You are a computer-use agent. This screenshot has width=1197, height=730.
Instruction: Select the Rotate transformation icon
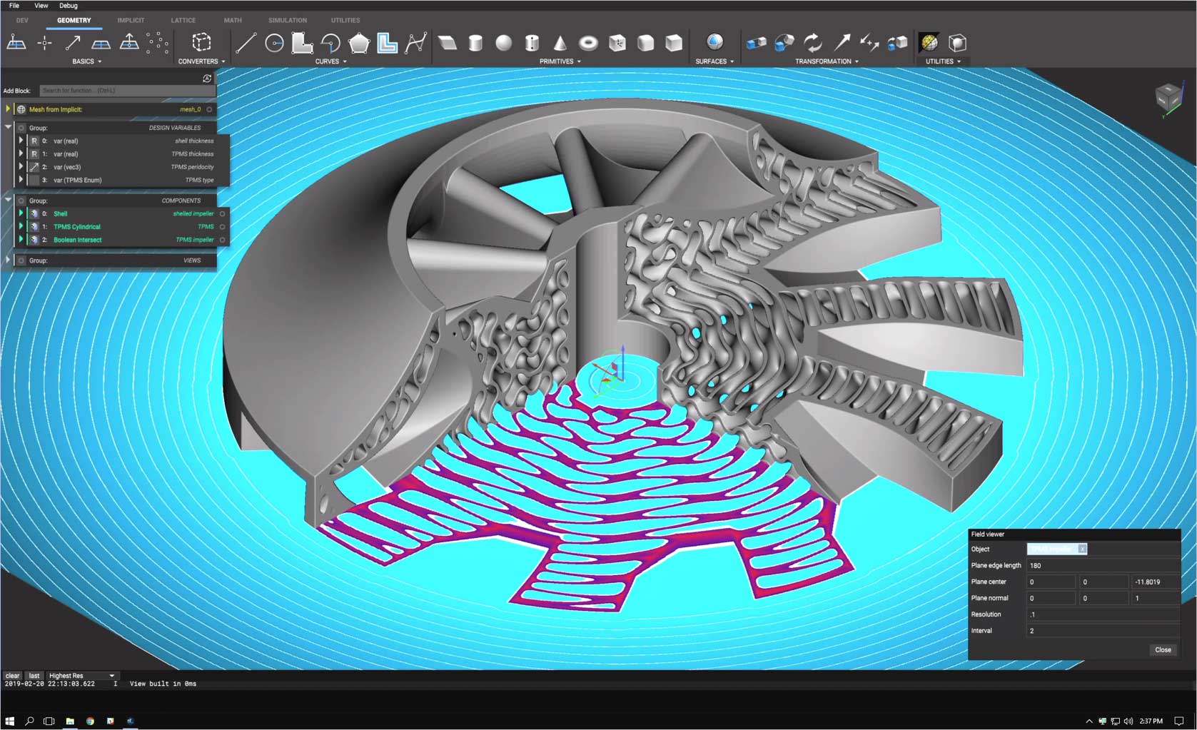tap(813, 44)
